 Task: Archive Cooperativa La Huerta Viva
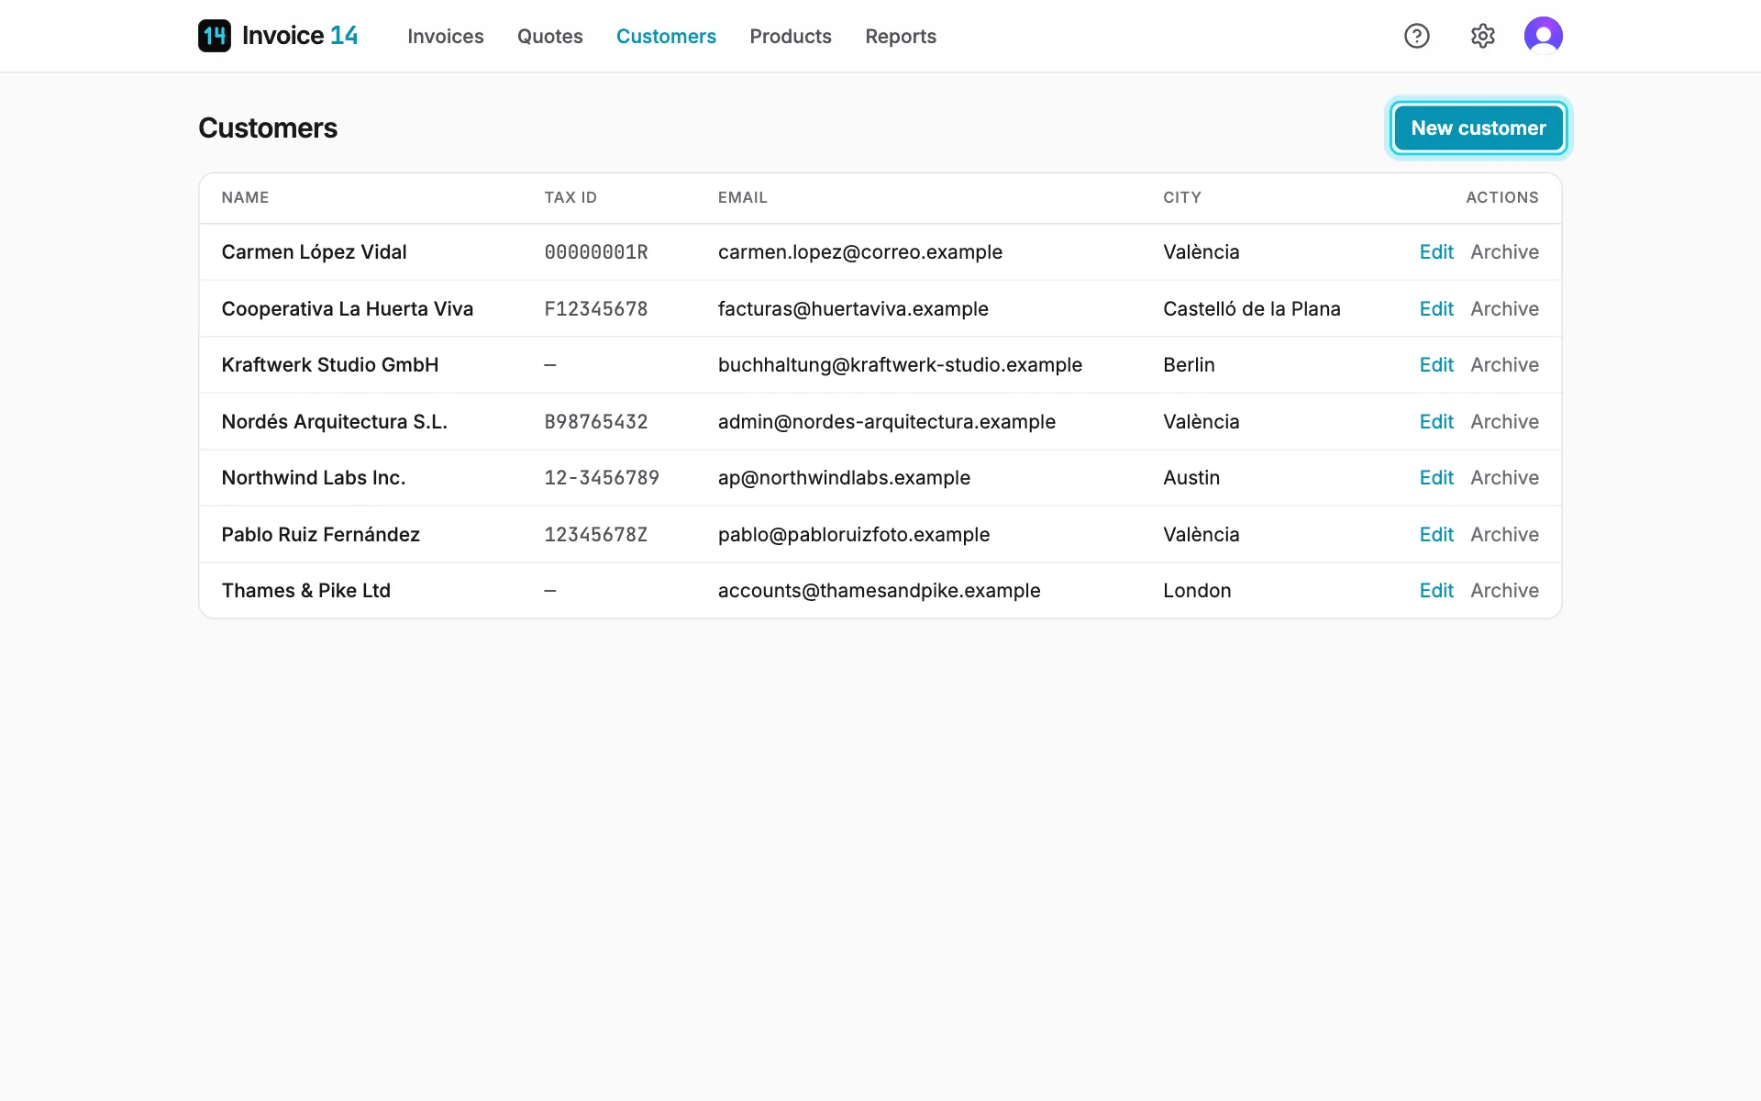(x=1505, y=309)
